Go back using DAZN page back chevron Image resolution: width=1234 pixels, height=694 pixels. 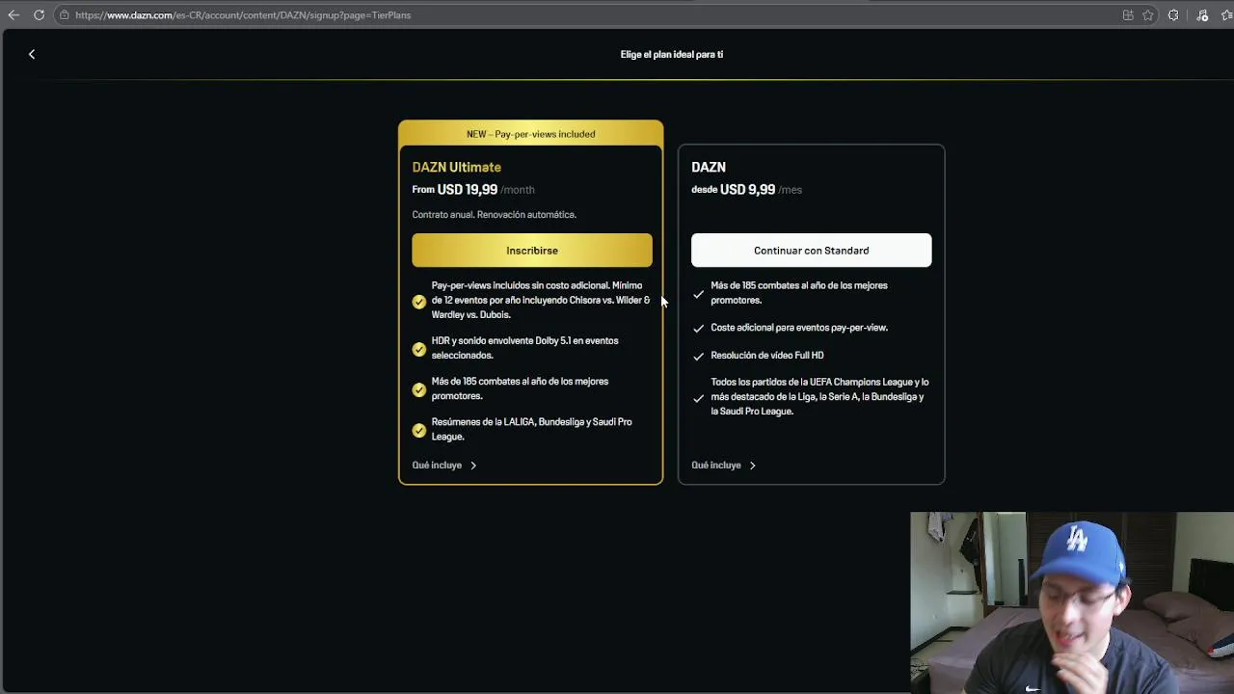click(x=32, y=55)
